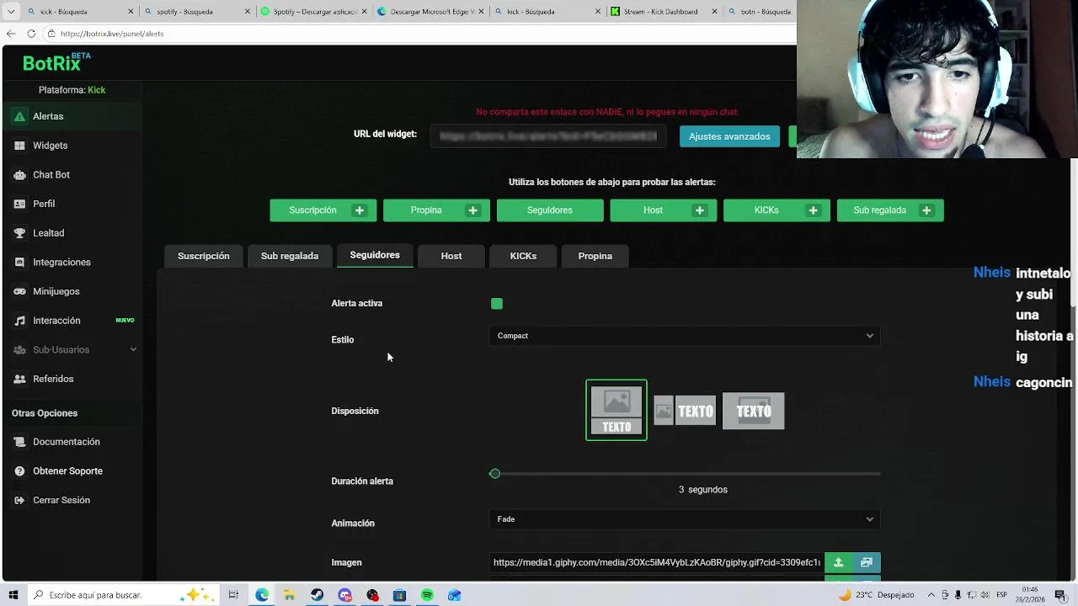
Task: Switch to the Suscripción alert tab
Action: [203, 256]
